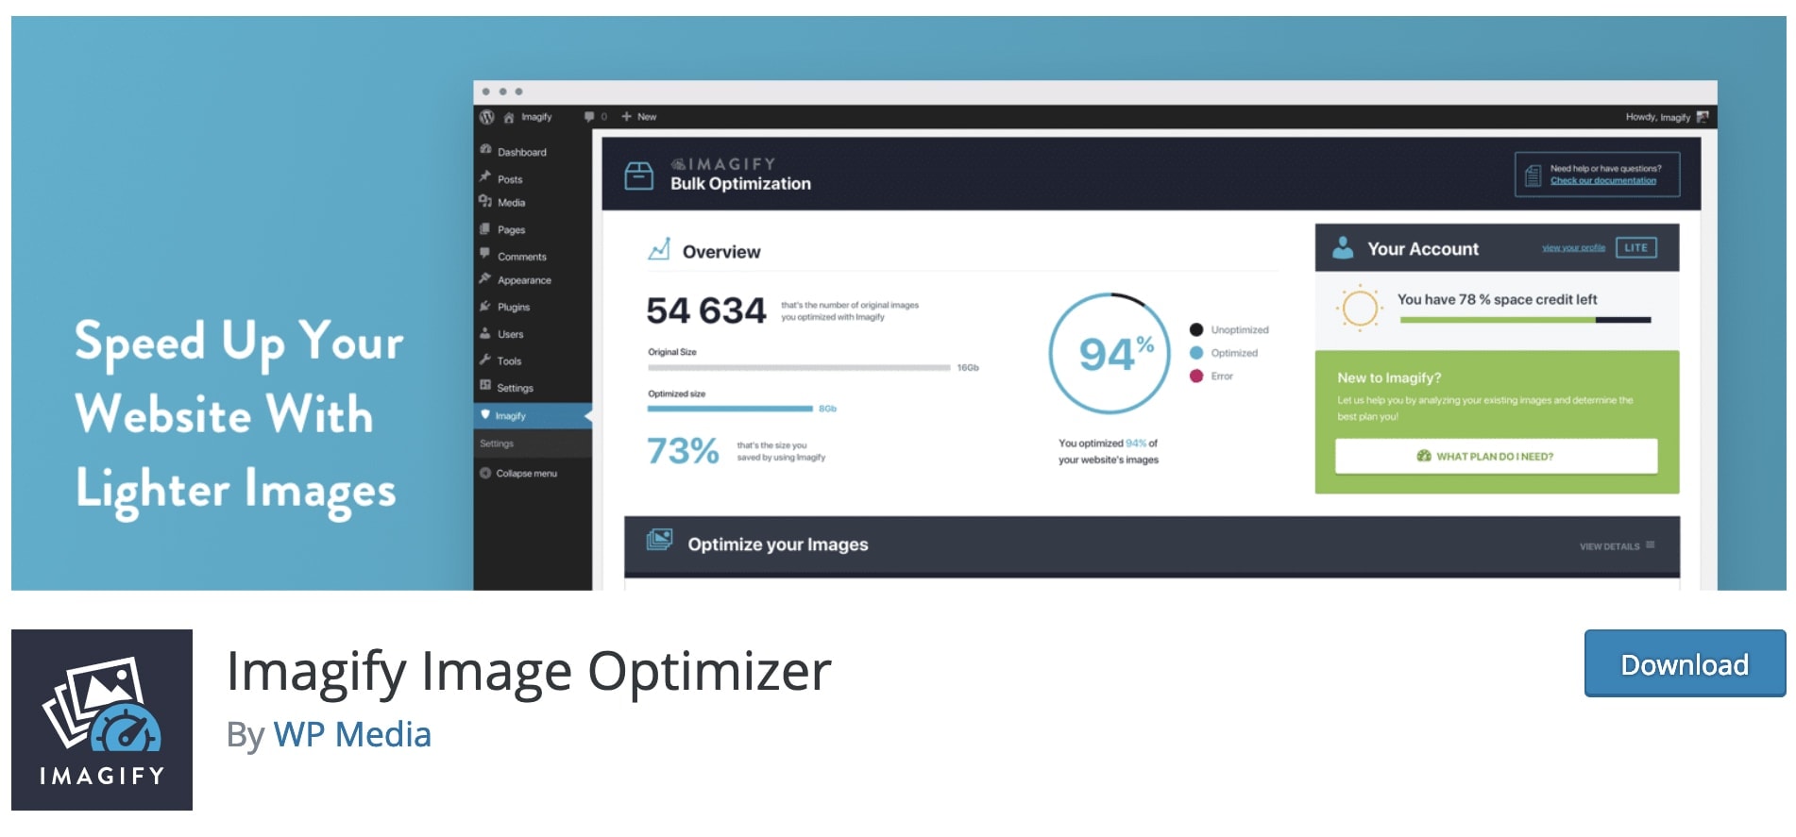Click the Bulk Optimization box icon

639,176
